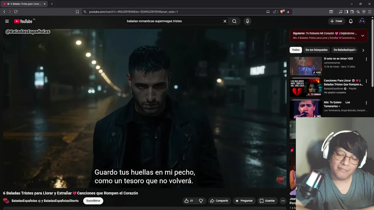Reload the page in the browser
Viewport: 374px width, 210px height.
[16, 12]
